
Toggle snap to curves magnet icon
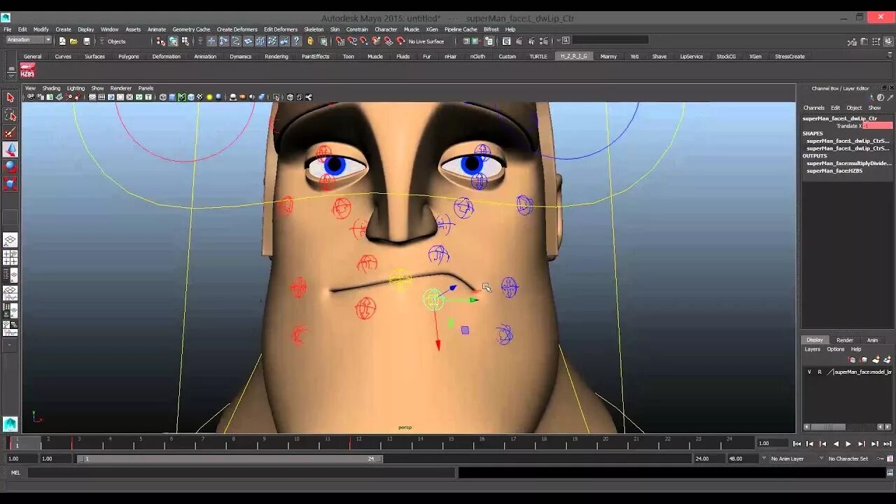[x=352, y=41]
